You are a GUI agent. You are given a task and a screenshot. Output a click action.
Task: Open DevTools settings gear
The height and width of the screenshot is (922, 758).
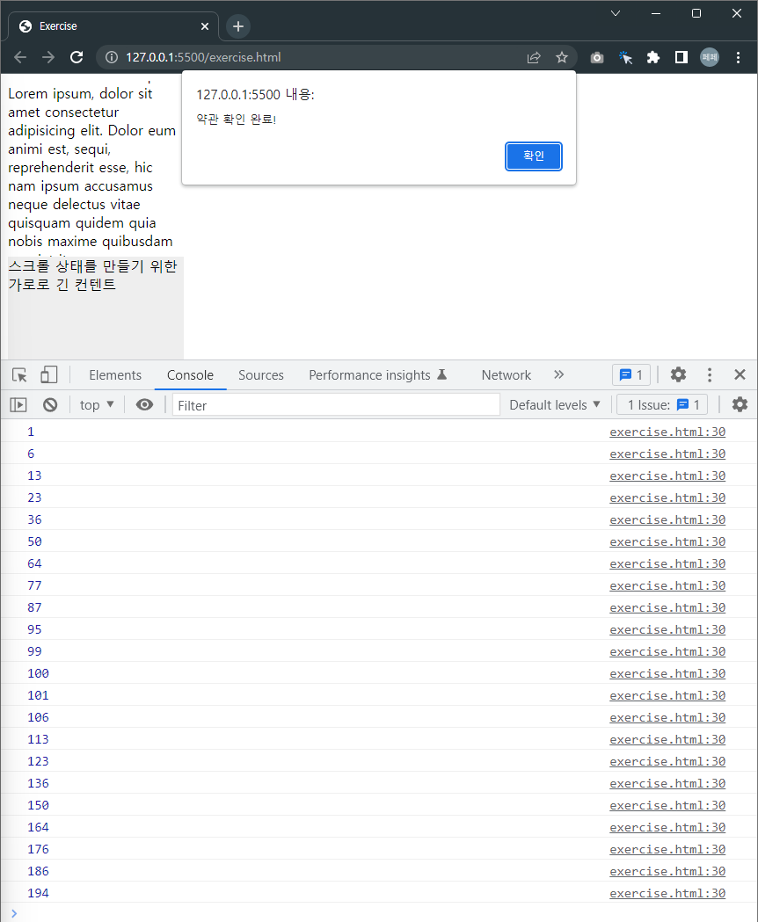point(678,374)
